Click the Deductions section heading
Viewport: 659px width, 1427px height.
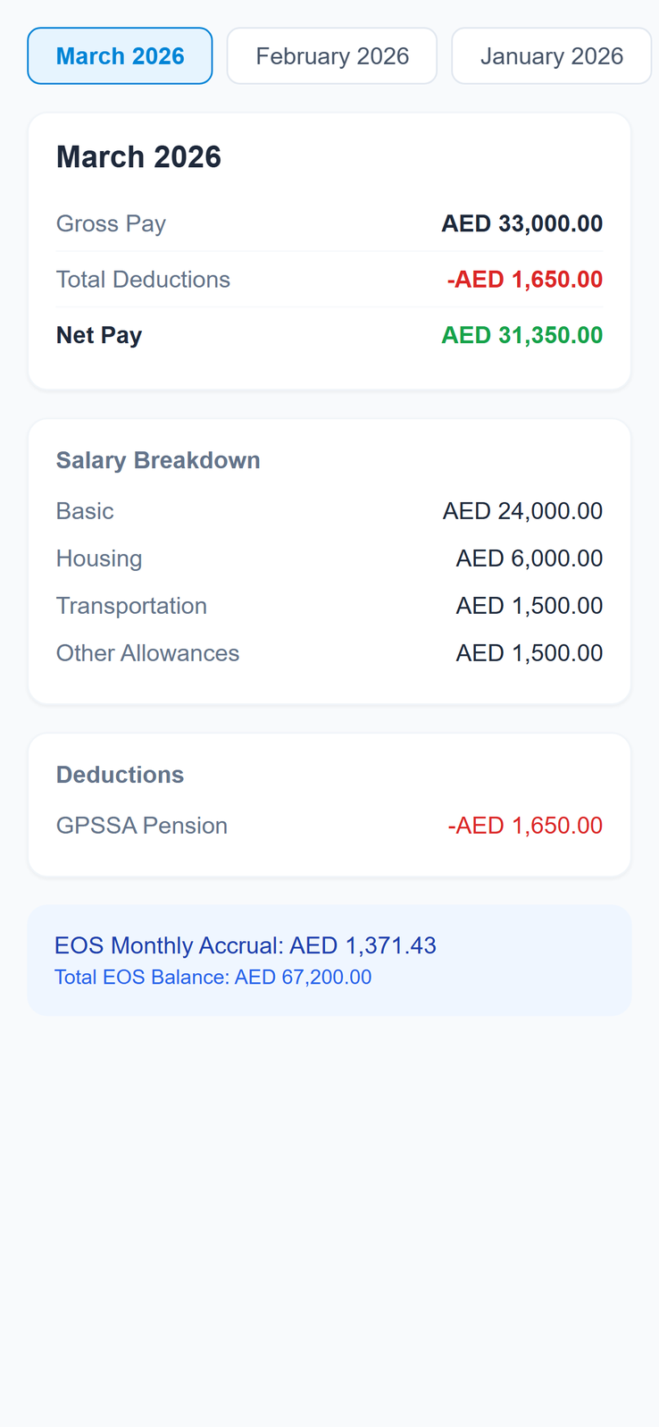(120, 775)
